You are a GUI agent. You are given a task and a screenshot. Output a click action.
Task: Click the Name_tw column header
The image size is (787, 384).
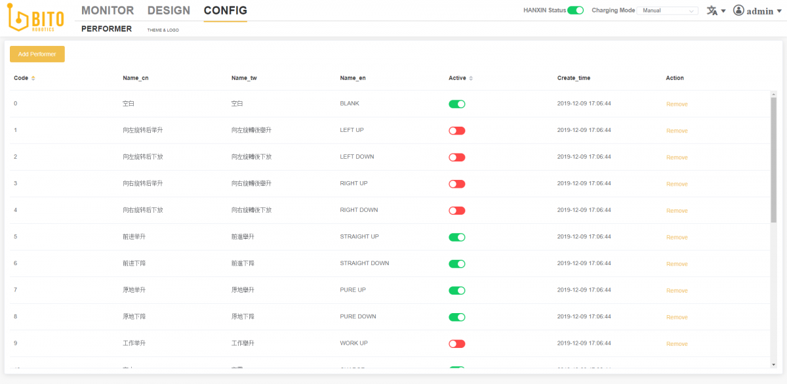(x=244, y=78)
